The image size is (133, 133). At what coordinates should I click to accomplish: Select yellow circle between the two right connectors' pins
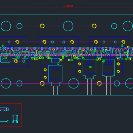pyautogui.click(x=99, y=83)
